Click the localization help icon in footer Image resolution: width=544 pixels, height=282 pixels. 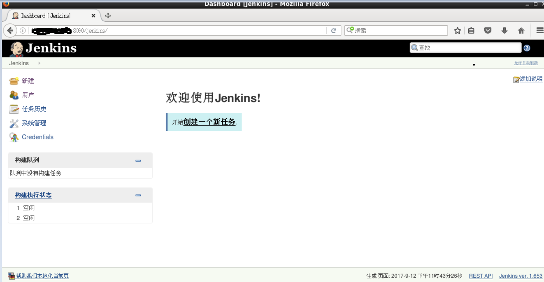11,276
